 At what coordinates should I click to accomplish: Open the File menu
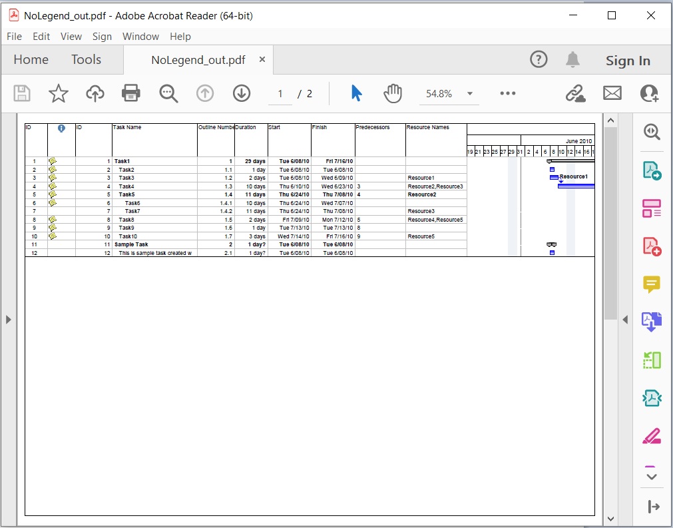pyautogui.click(x=13, y=37)
